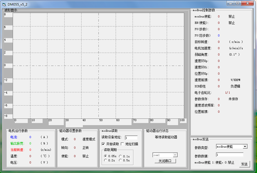
Task: Open the 参数类型 modbus使能 dropdown
Action: [x=245, y=147]
